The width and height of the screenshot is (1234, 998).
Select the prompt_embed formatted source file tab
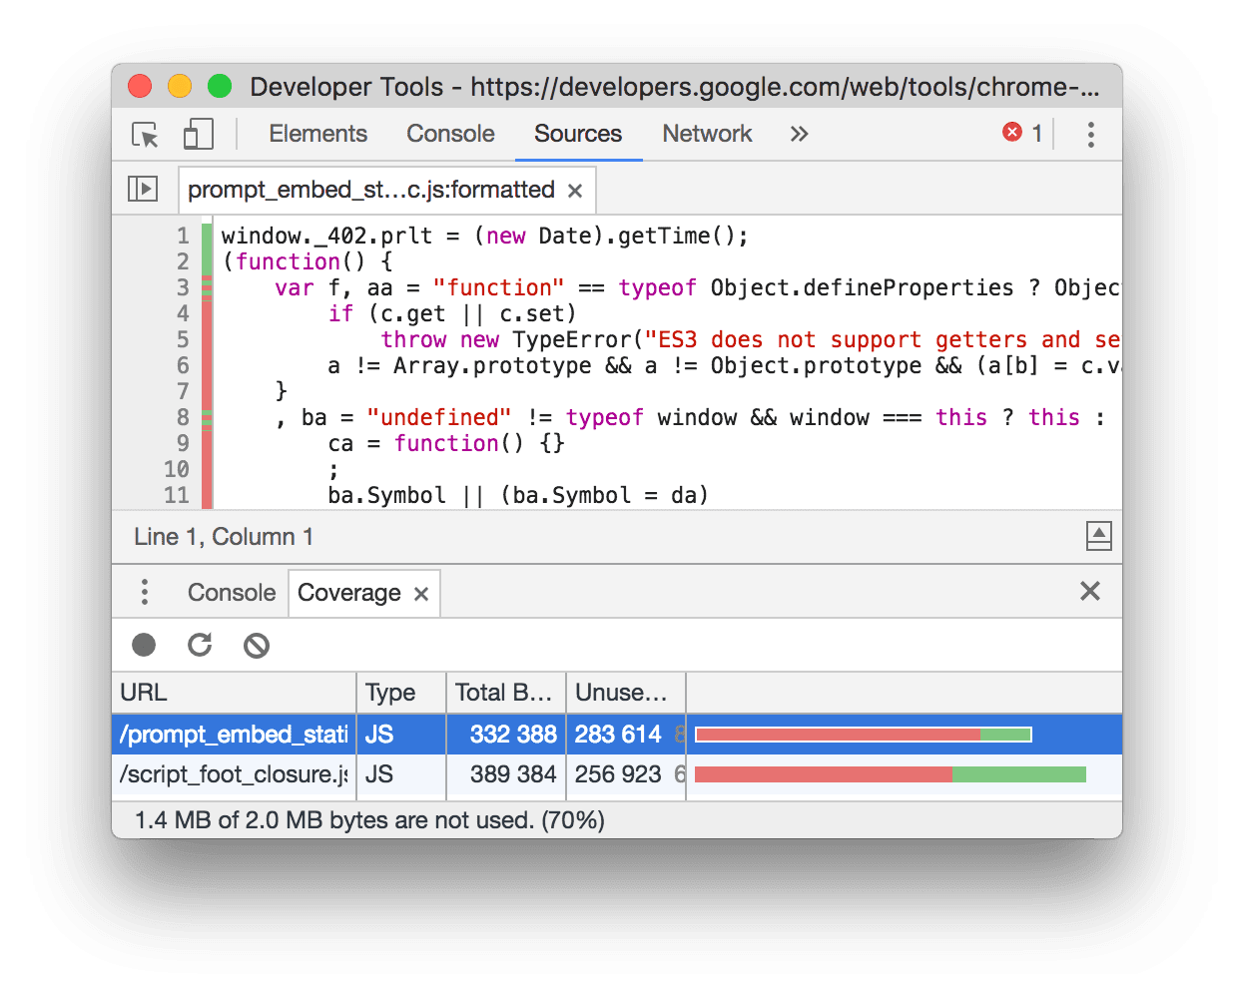point(370,190)
